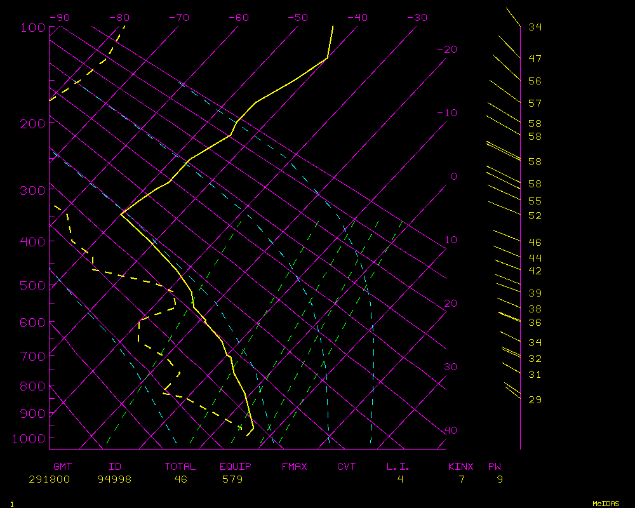Click the KINX label
The image size is (635, 508).
[460, 467]
